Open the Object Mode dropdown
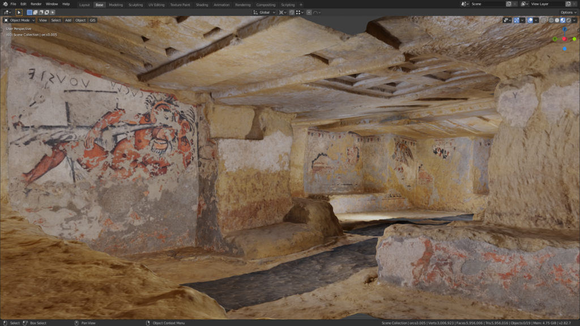 [19, 20]
